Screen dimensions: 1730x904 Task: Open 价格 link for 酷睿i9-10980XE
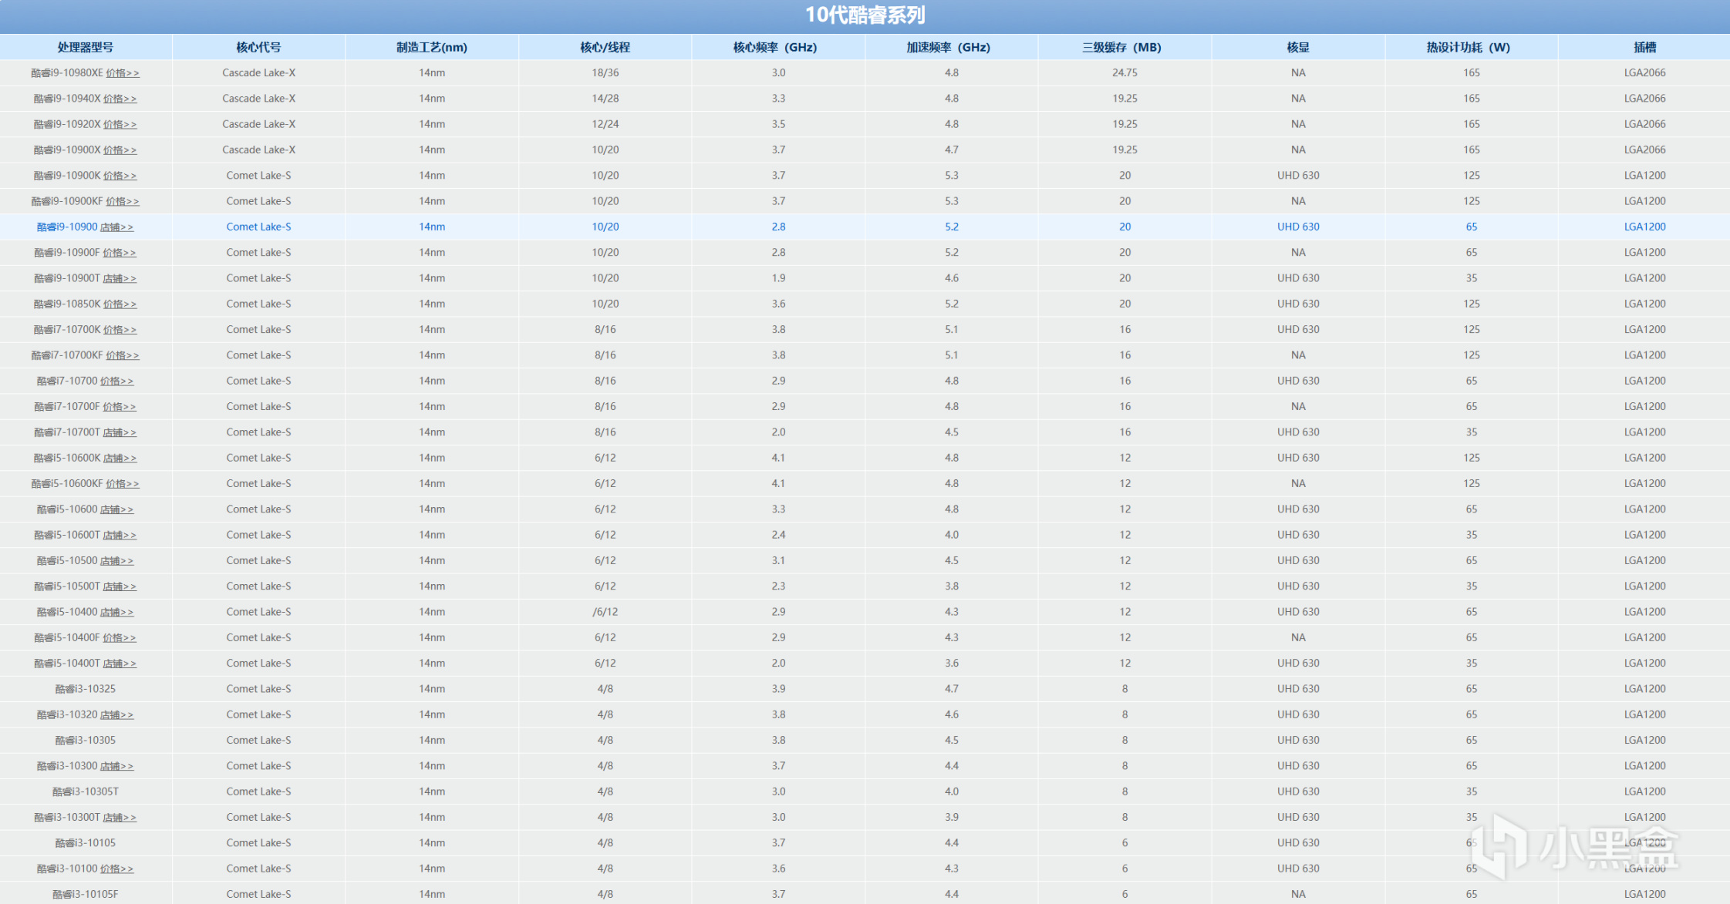122,73
